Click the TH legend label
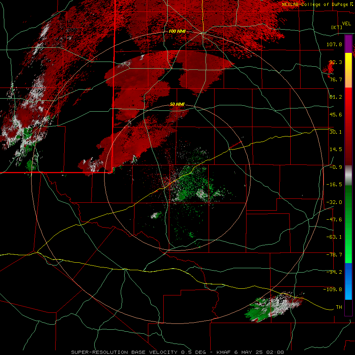 click(339, 307)
